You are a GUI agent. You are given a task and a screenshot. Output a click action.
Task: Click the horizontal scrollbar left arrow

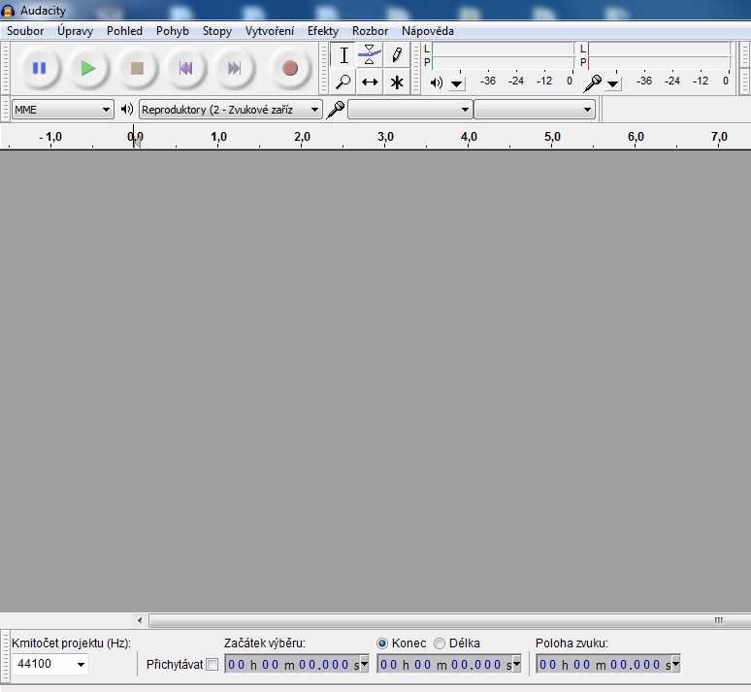tap(140, 620)
